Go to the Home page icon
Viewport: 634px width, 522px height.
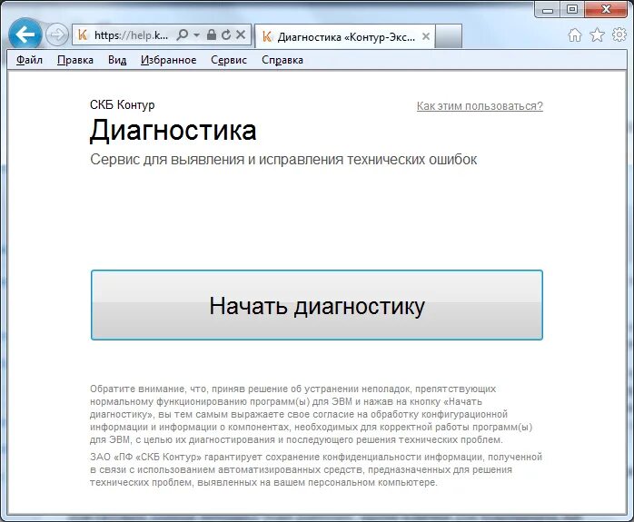(x=575, y=35)
